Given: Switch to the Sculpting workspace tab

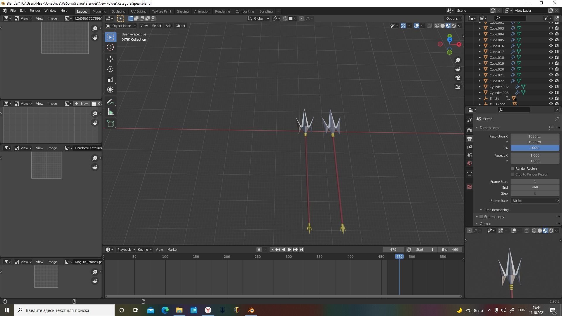Looking at the screenshot, I should (118, 11).
